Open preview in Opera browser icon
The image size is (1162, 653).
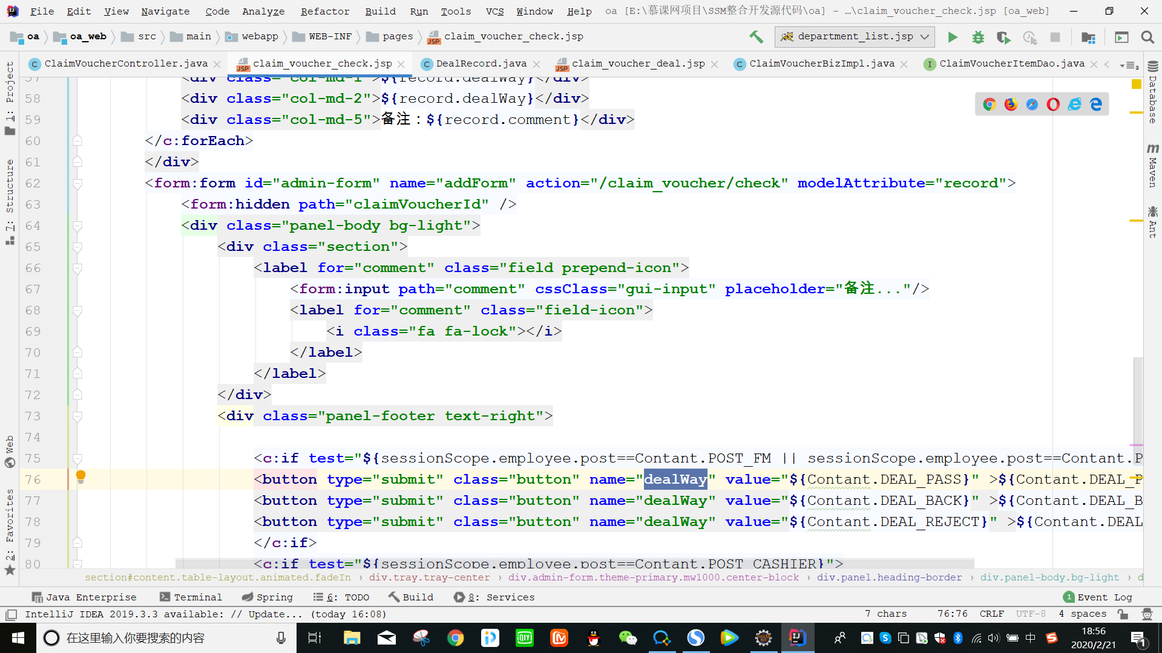coord(1053,104)
